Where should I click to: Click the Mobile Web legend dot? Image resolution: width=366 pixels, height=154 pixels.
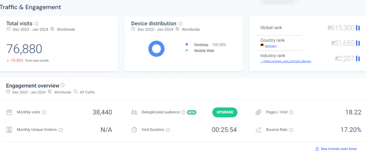(187, 50)
